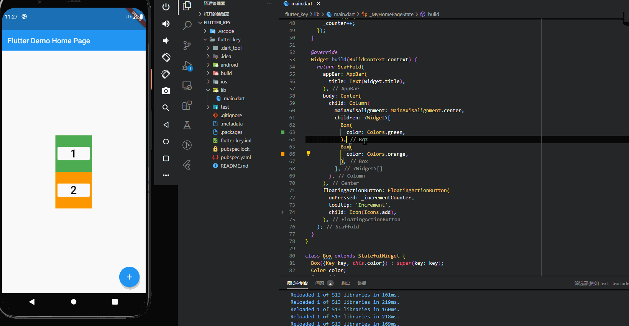Open Git graph activity icon
629x326 pixels.
pos(187,145)
